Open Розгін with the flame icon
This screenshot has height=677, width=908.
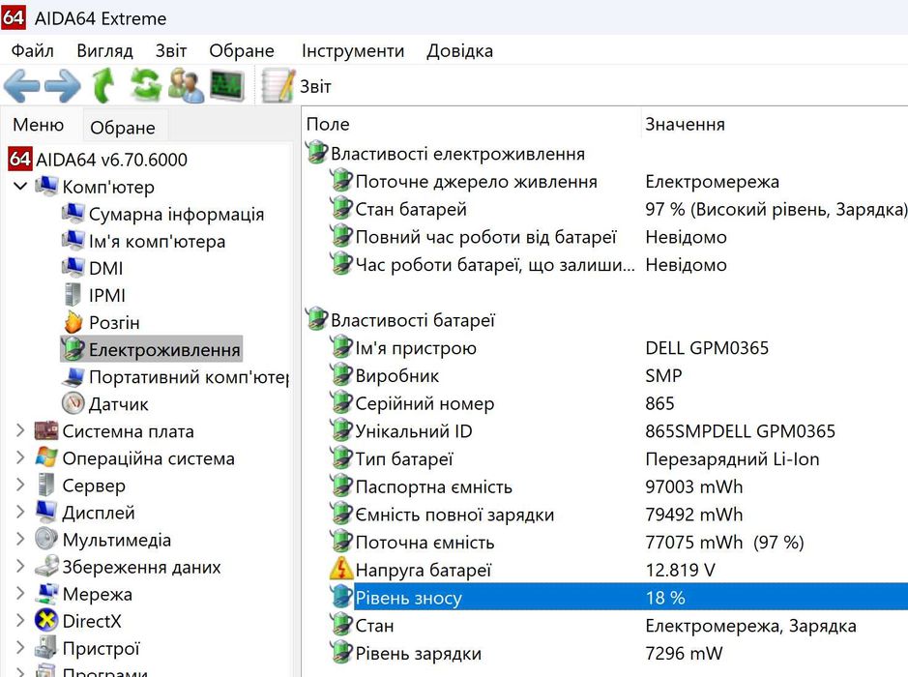click(x=101, y=323)
